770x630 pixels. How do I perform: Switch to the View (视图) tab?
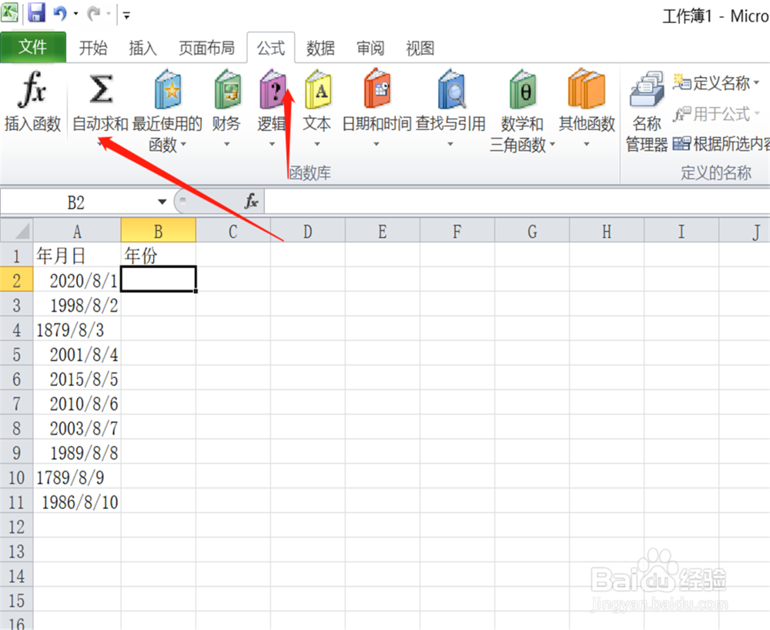pos(420,48)
